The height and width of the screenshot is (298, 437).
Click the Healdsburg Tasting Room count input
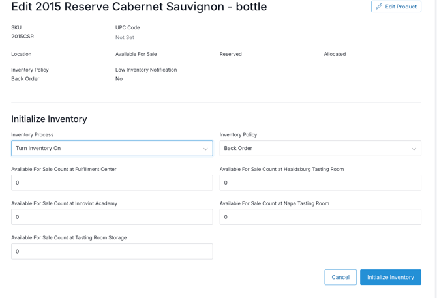[x=320, y=183]
